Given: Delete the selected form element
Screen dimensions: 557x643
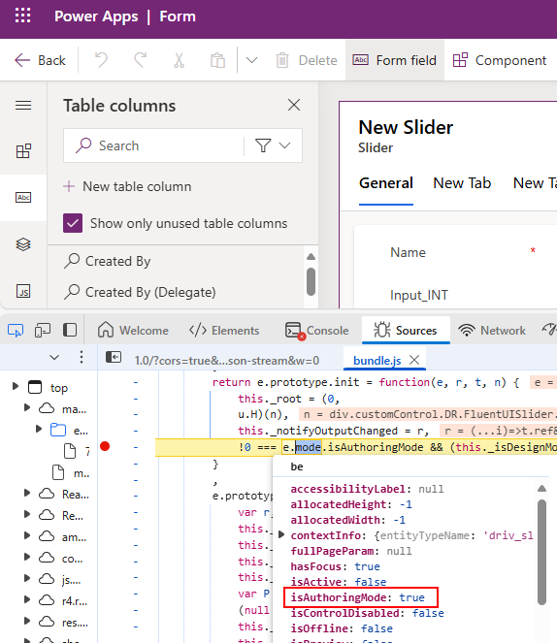Looking at the screenshot, I should [x=307, y=60].
